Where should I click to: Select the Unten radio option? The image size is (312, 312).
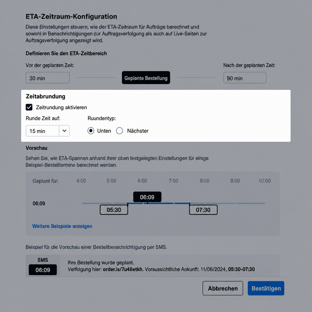91,131
